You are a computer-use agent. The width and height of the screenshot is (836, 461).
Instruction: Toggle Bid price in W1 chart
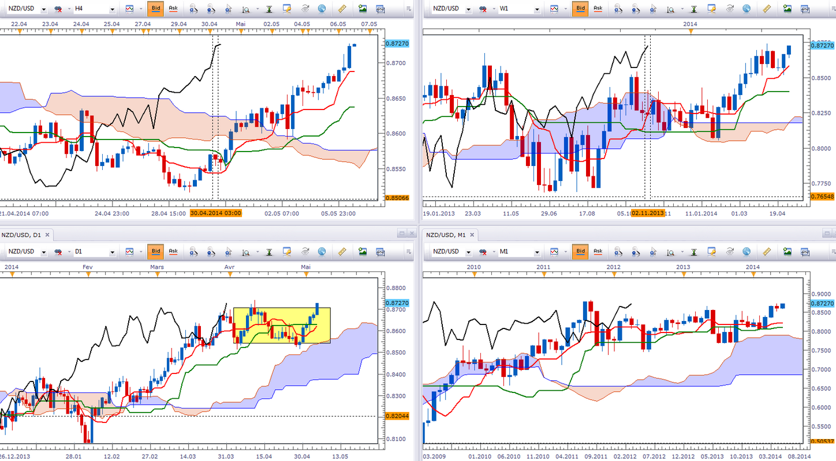(580, 9)
